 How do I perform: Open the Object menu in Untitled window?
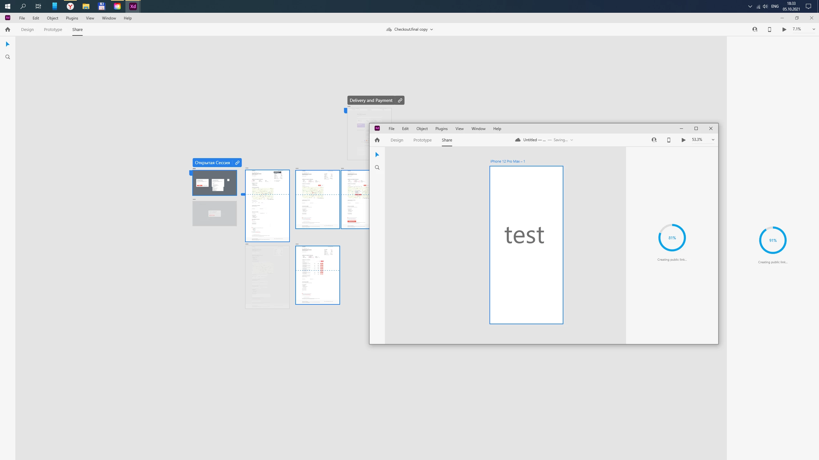coord(422,129)
